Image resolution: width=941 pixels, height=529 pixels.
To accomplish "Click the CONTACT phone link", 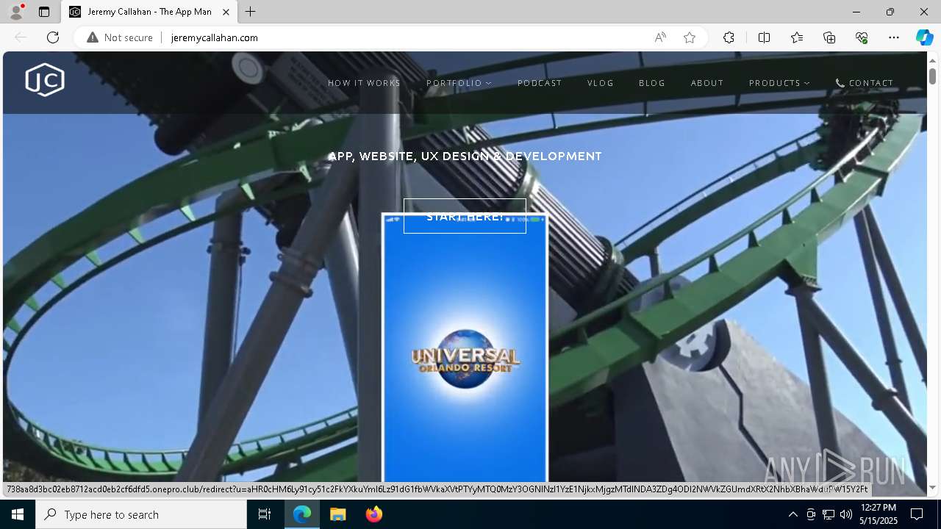I will pyautogui.click(x=865, y=83).
